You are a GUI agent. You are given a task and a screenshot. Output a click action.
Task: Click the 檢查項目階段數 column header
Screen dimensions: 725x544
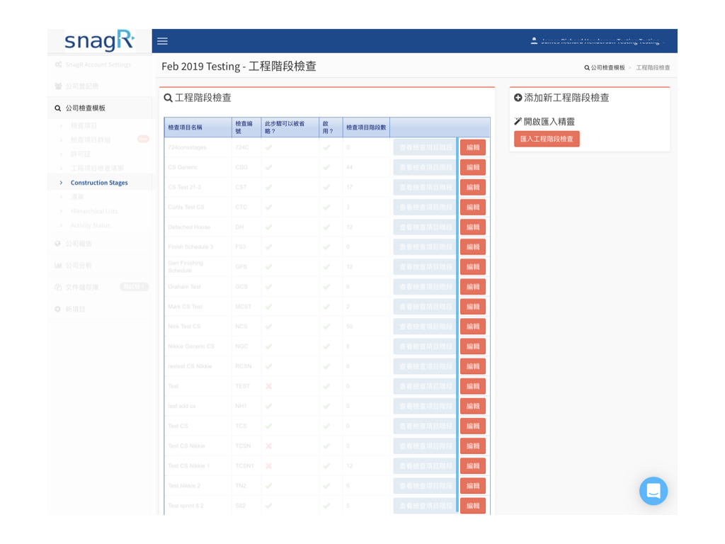[x=366, y=127]
